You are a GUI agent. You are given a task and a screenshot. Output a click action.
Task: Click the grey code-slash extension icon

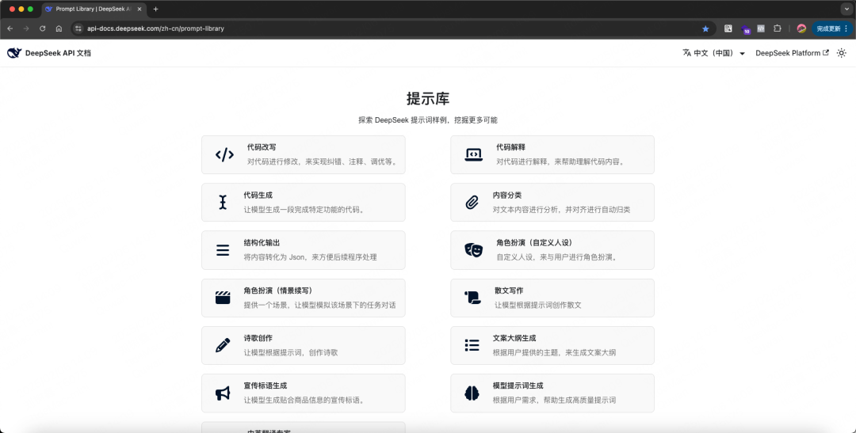click(x=761, y=28)
